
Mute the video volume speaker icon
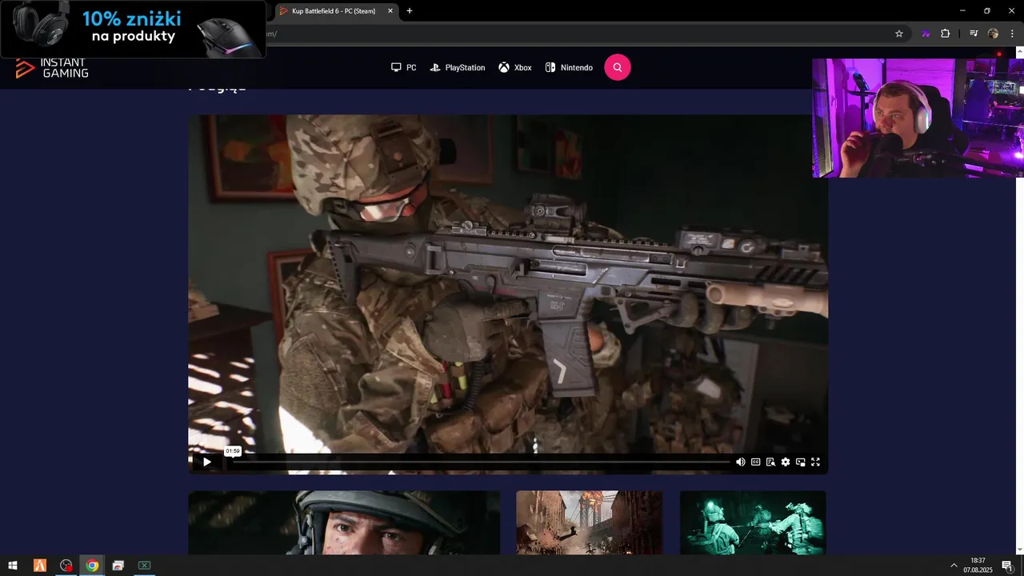pyautogui.click(x=740, y=462)
